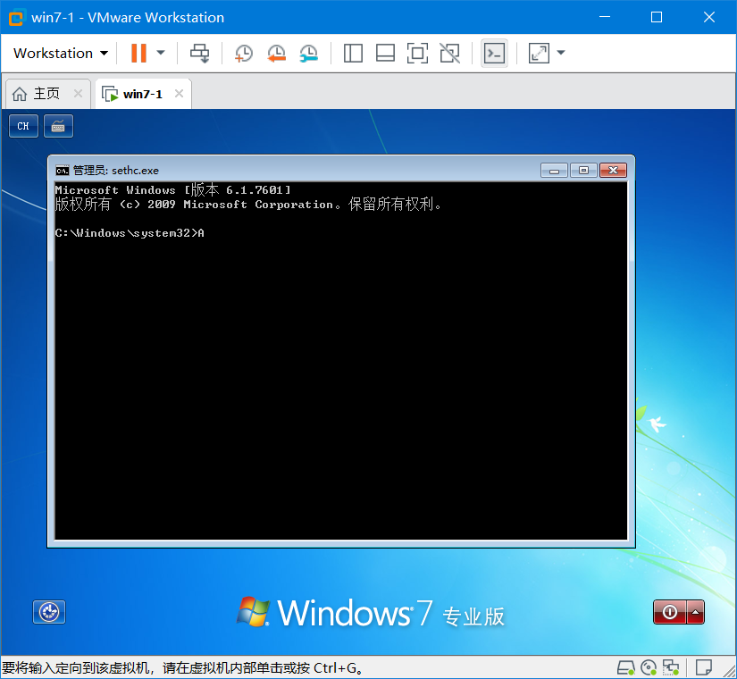
Task: Toggle the console view button
Action: 495,53
